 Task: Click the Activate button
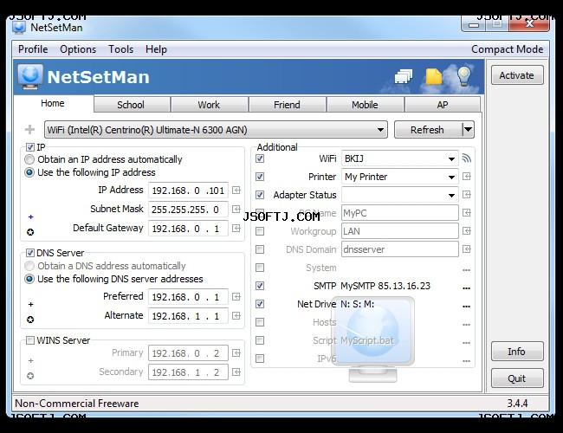(517, 75)
